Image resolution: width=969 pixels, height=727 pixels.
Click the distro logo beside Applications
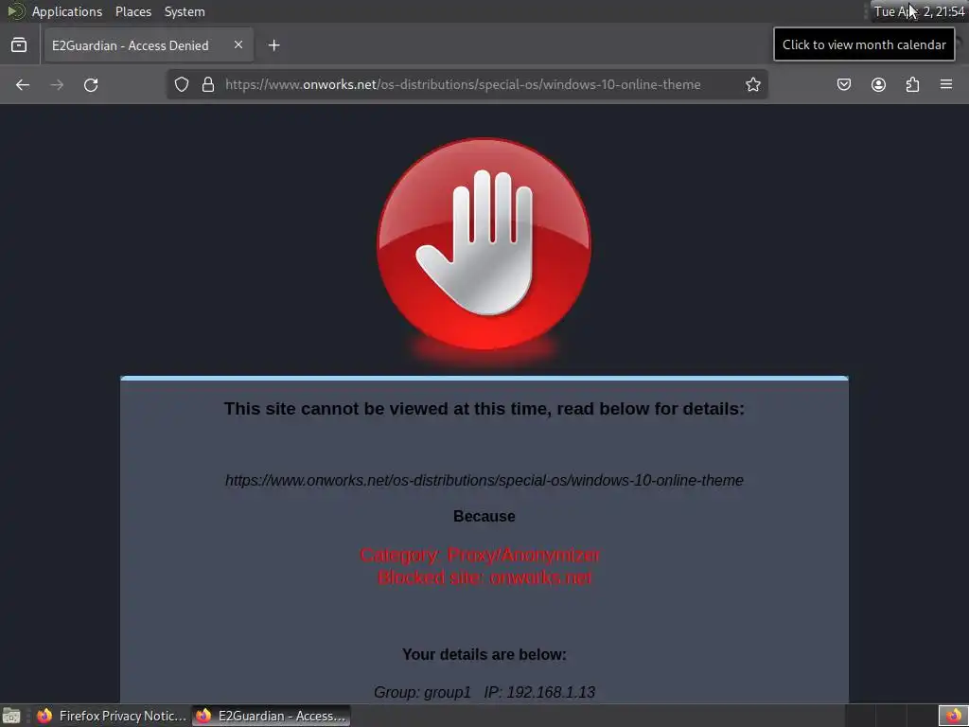tap(15, 11)
